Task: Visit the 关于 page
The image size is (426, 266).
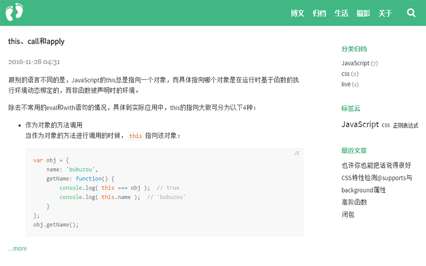Action: (x=385, y=13)
